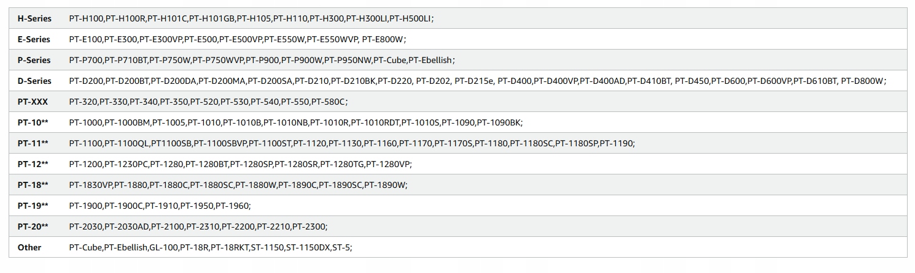
Task: Click the model list starting with PT-P700
Action: 262,60
